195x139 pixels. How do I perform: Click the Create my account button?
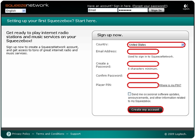click(145, 110)
